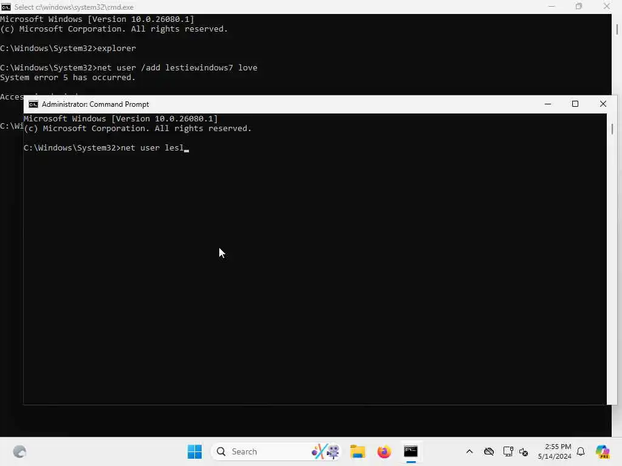Maximize the Administrator Command Prompt window
The image size is (622, 466).
(x=575, y=104)
